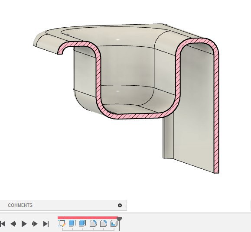Viewport: 251px width, 232px height.
Task: Select the second Fillet feature in timeline
Action: (x=104, y=223)
